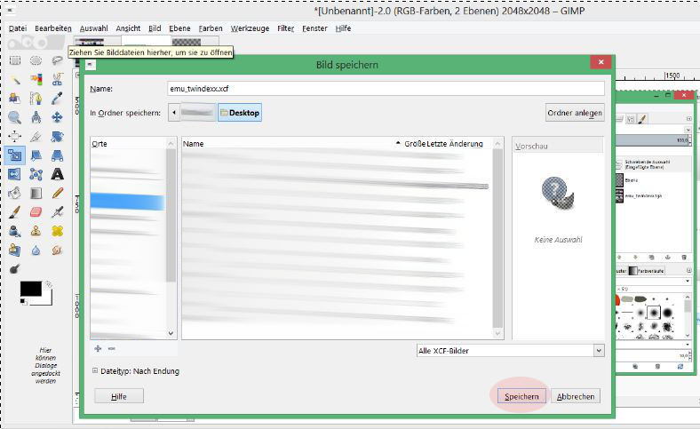Screen dimensions: 700x429
Task: Select the Desktop folder path button
Action: point(240,113)
